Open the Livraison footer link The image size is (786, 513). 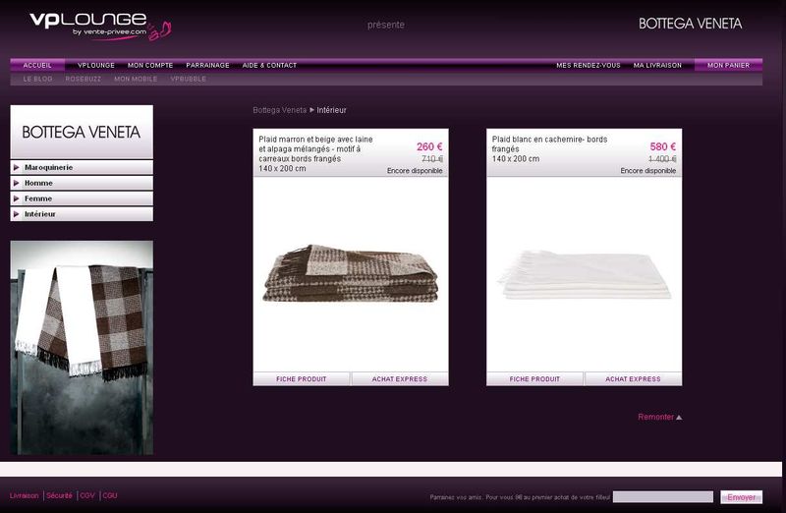24,495
